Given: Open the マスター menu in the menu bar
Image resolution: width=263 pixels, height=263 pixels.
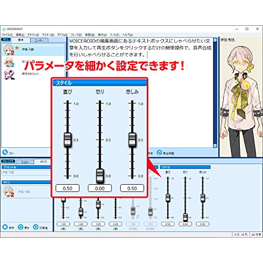Looking at the screenshot, I should point(48,35).
